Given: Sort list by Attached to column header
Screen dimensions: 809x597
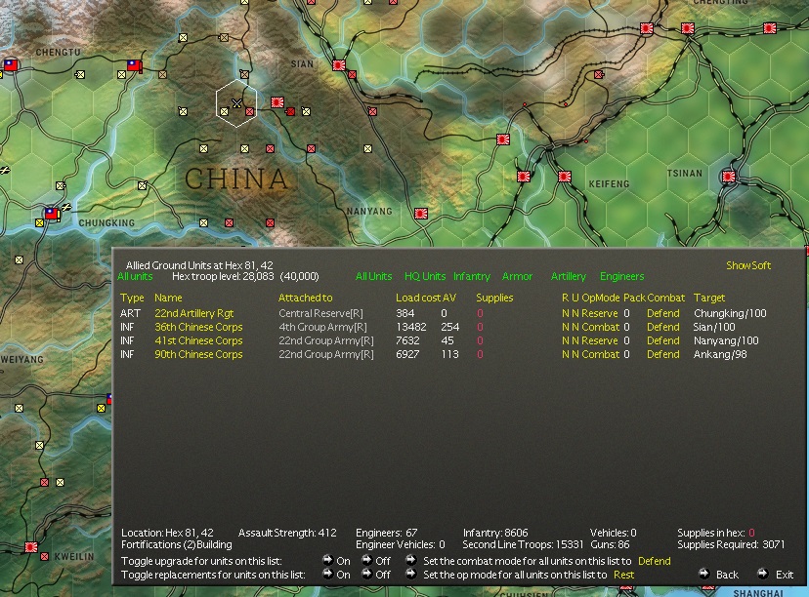Looking at the screenshot, I should pos(306,298).
